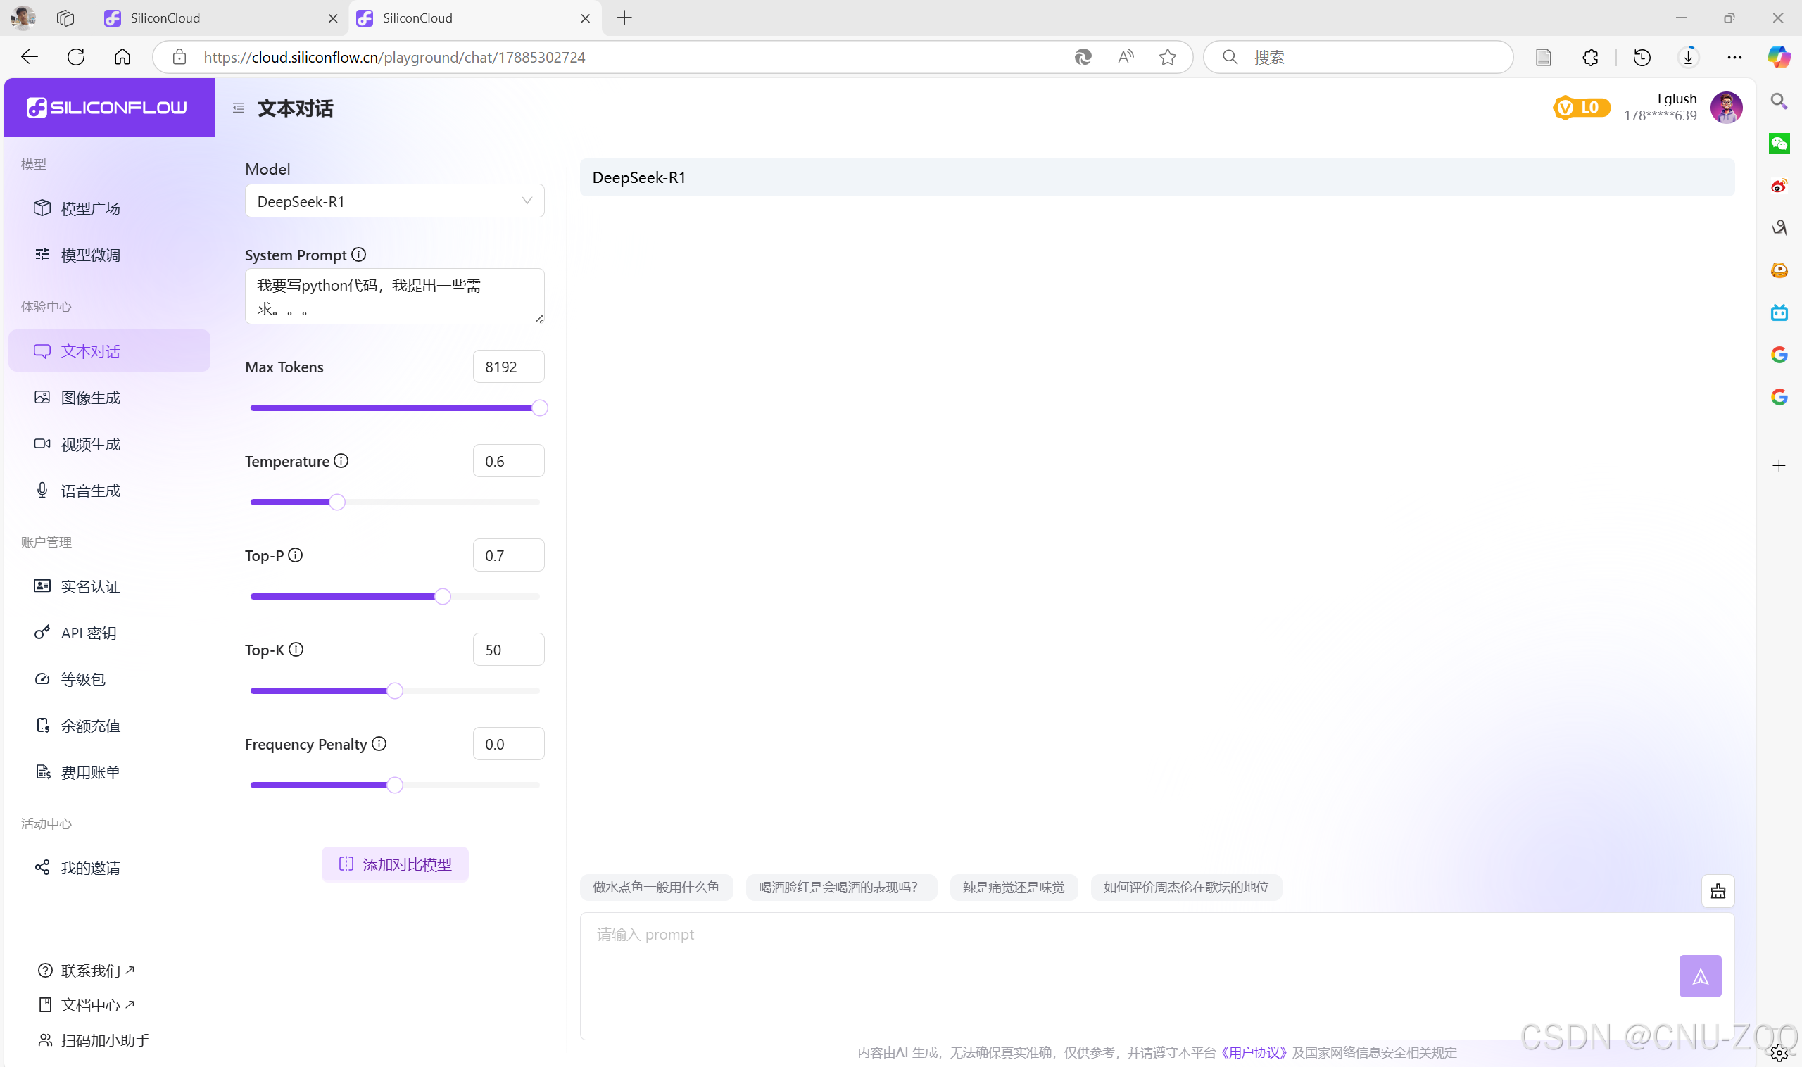The image size is (1802, 1067).
Task: Click the Temperature slider handle
Action: 337,502
